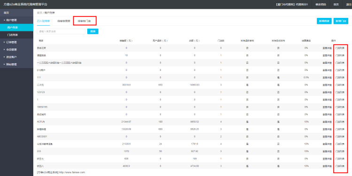Image resolution: width=352 pixels, height=176 pixels.
Task: Select the 已入驻商家 tab
Action: coord(43,21)
